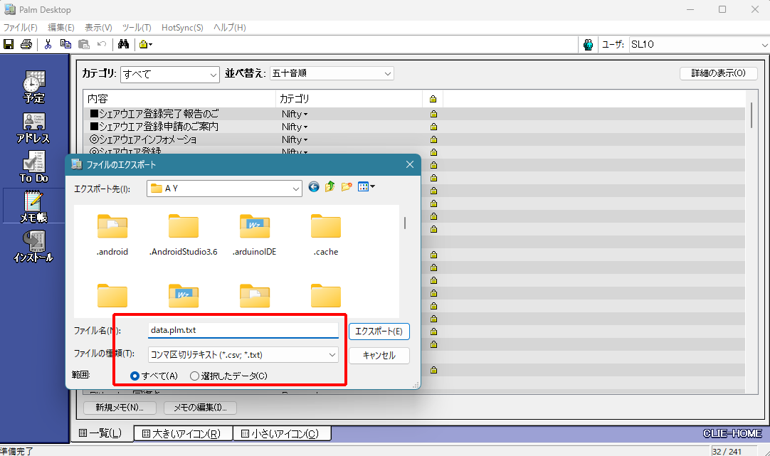Image resolution: width=770 pixels, height=456 pixels.
Task: Close the ファイルのエクスポート dialog
Action: tap(410, 164)
